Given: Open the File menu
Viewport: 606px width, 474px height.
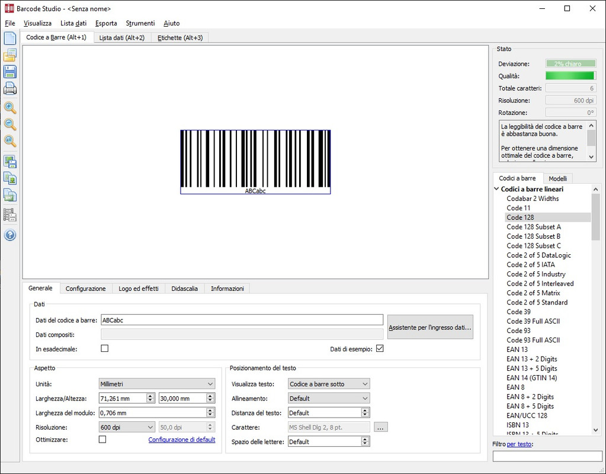Looking at the screenshot, I should [x=10, y=23].
